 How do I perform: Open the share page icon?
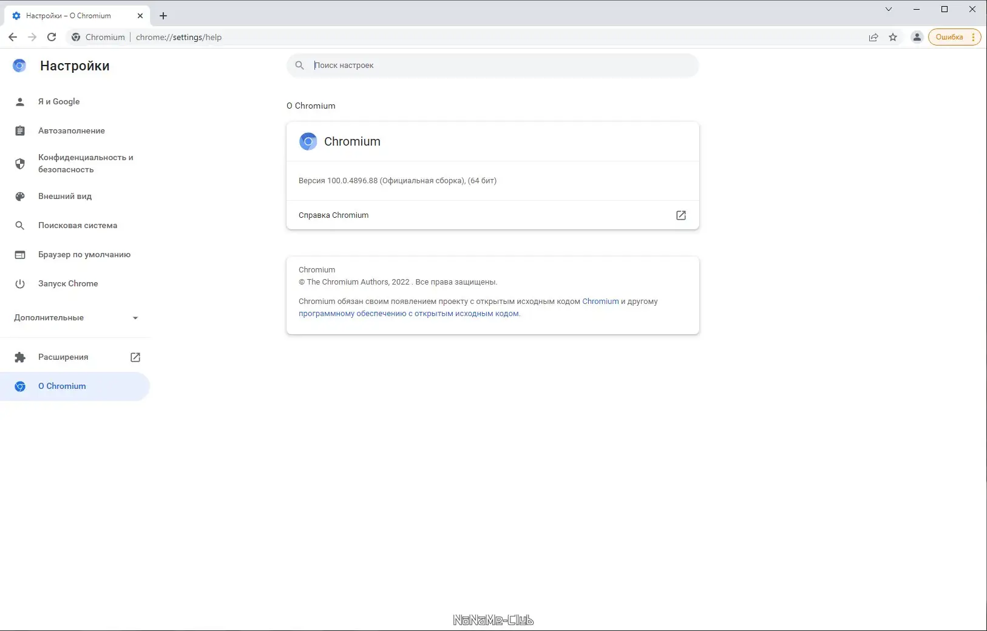(873, 37)
